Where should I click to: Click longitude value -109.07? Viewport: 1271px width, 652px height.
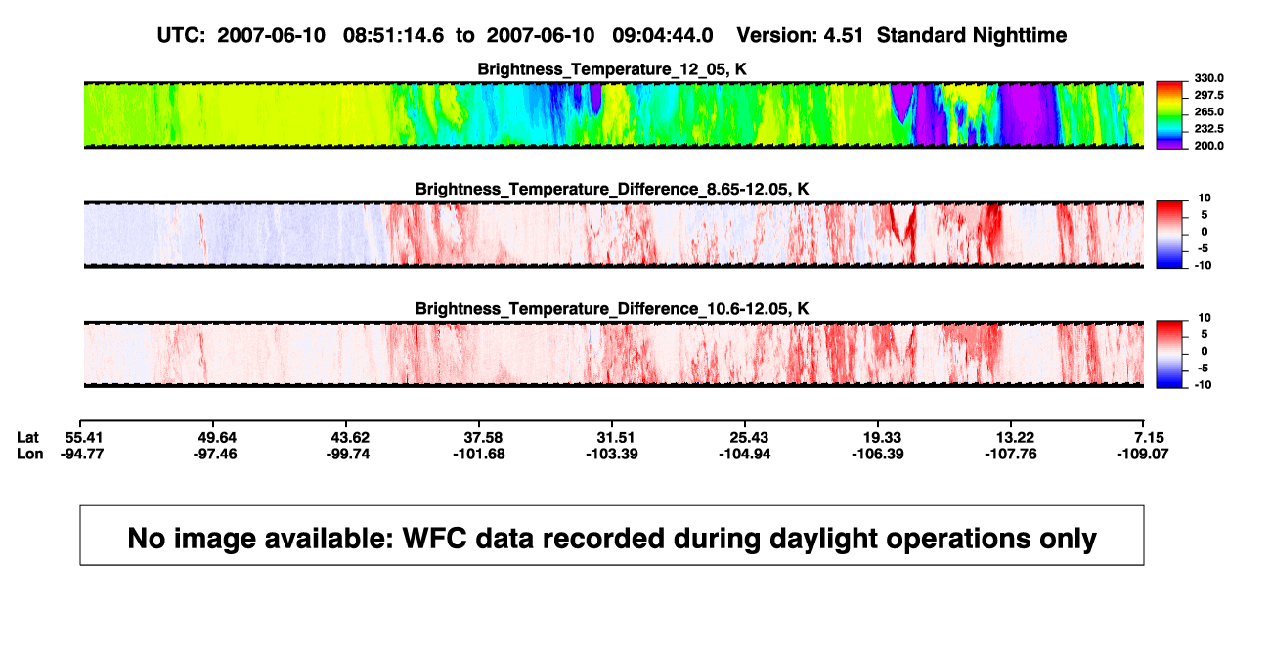1143,454
